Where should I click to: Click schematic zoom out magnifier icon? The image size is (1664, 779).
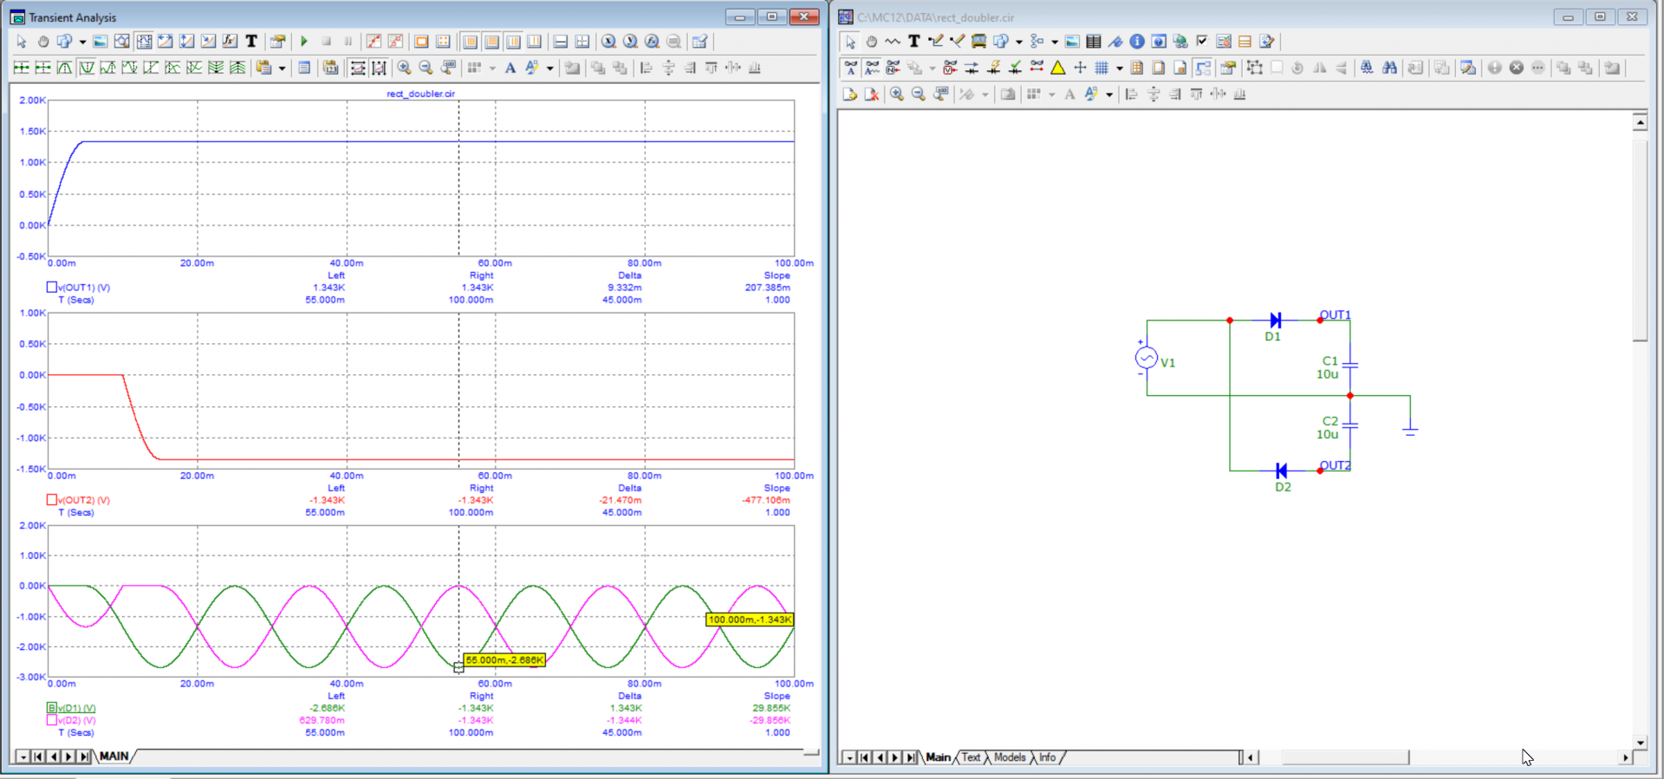(919, 94)
